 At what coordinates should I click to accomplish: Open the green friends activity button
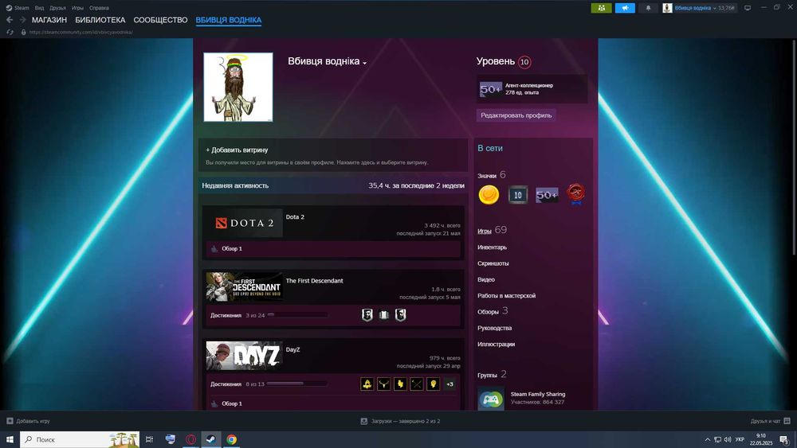(x=601, y=8)
